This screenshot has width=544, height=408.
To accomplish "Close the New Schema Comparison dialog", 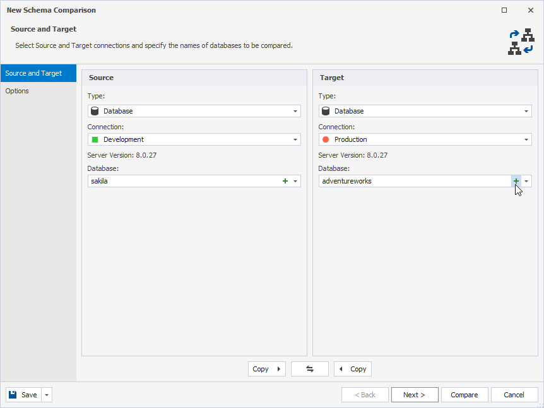I will click(531, 10).
